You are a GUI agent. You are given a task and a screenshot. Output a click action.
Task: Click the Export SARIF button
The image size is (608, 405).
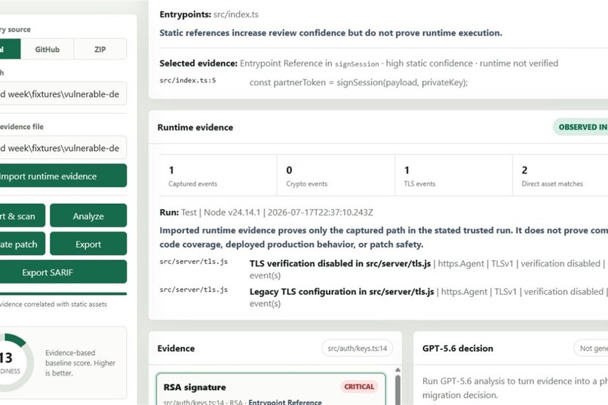(x=63, y=272)
